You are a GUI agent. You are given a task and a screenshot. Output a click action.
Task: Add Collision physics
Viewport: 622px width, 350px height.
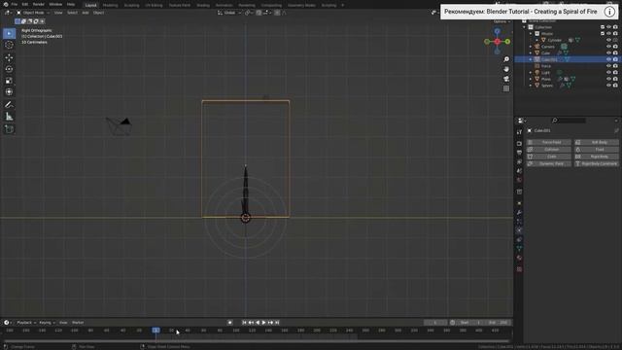click(549, 149)
